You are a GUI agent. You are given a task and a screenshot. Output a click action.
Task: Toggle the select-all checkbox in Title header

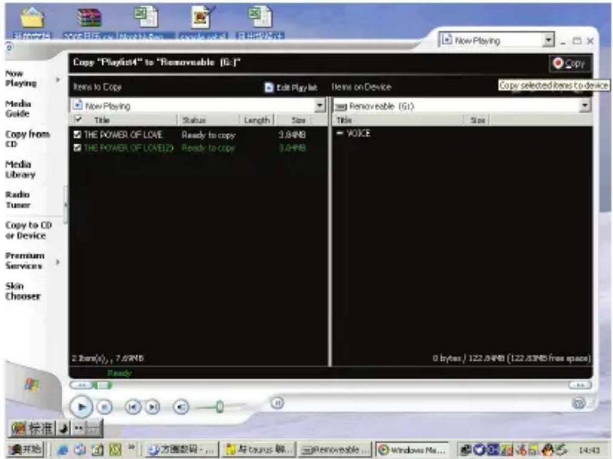(78, 120)
